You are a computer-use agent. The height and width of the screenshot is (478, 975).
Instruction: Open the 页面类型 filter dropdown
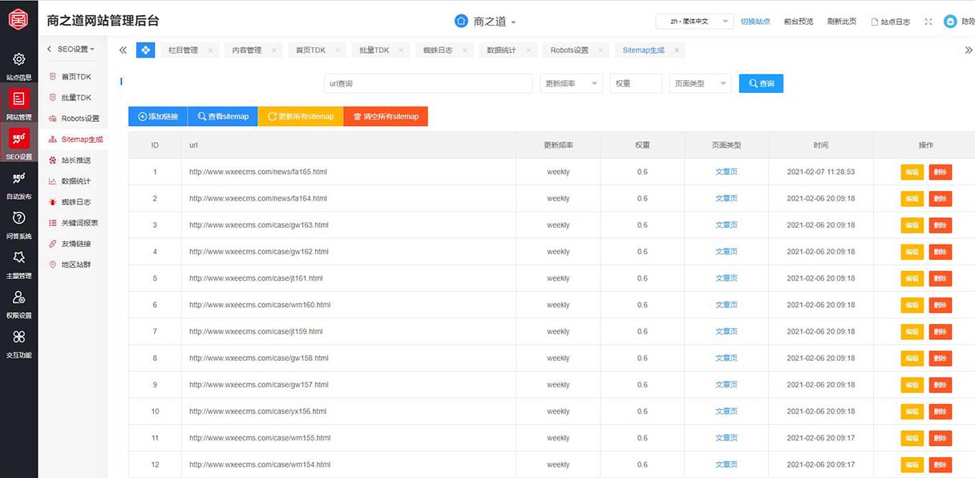pos(699,83)
